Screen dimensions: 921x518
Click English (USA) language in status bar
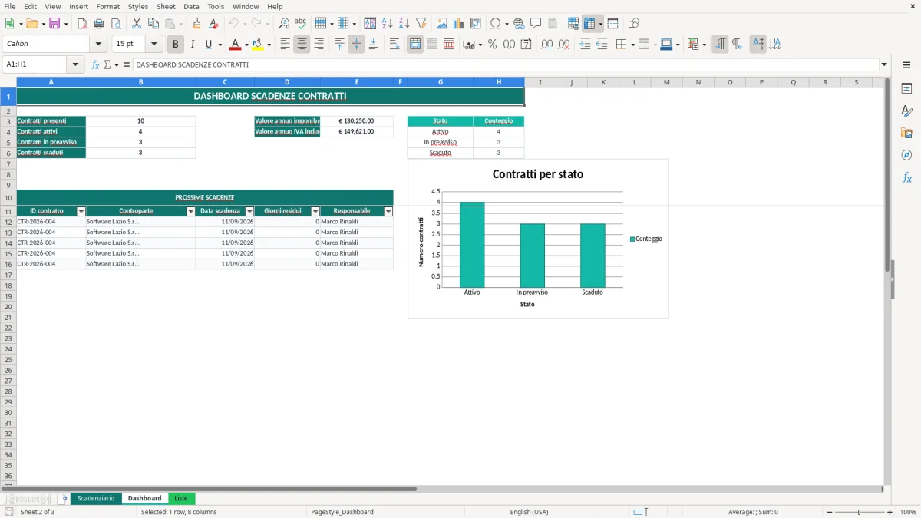(529, 512)
